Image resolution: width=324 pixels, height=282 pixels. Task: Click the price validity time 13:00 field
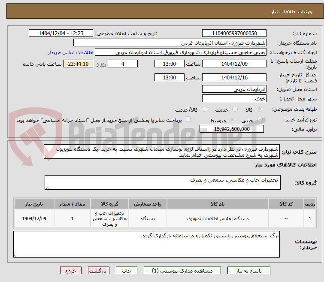coord(169,77)
